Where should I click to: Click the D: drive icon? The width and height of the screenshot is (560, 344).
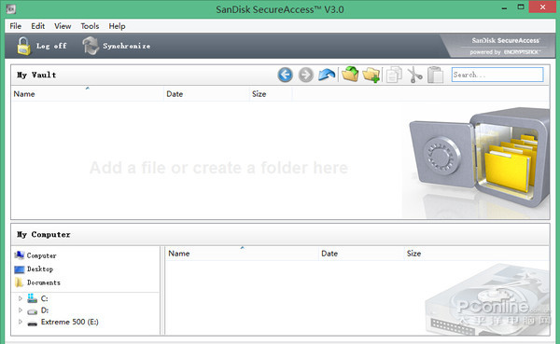(x=32, y=310)
